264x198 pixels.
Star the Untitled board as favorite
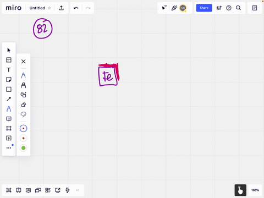click(50, 8)
